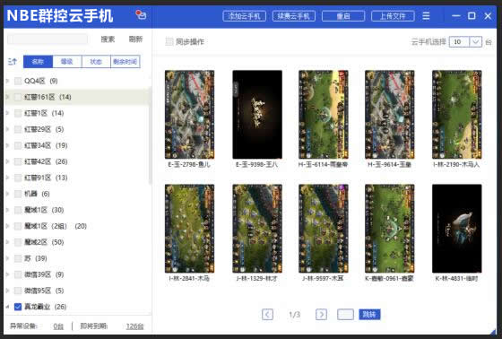
Task: Go to next page of cloud phones
Action: pos(321,314)
